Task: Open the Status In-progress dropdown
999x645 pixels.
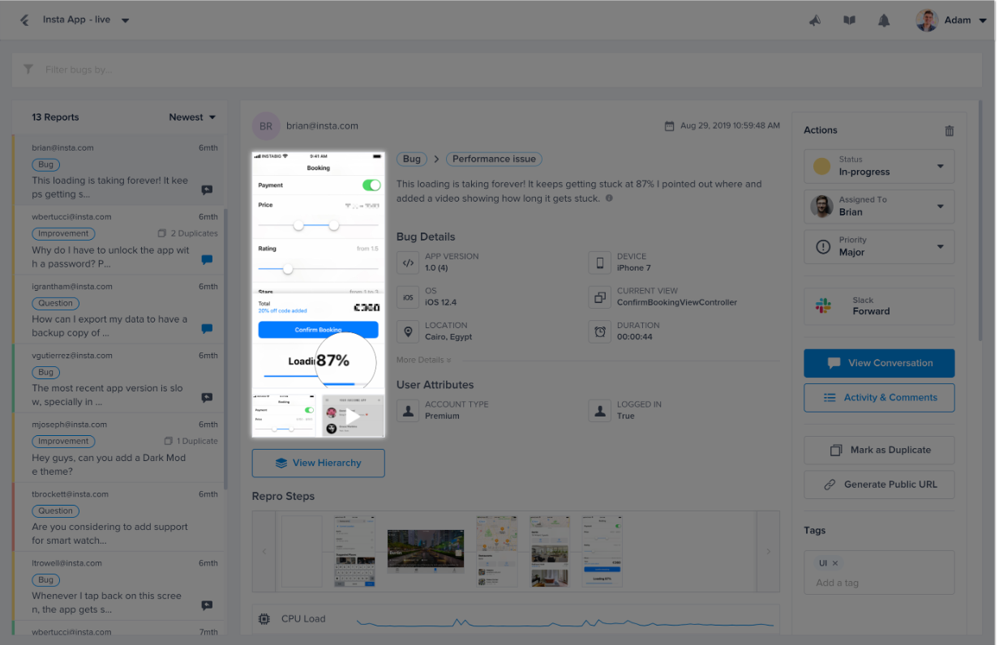Action: 879,166
